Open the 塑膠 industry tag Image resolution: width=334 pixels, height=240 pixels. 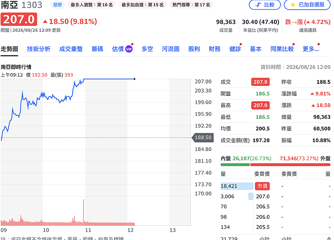tap(57, 5)
